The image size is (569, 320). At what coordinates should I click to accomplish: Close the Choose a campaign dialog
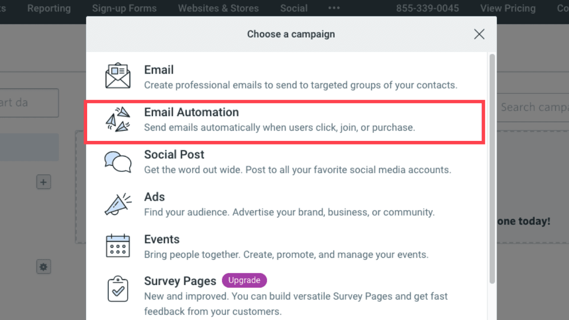coord(479,34)
